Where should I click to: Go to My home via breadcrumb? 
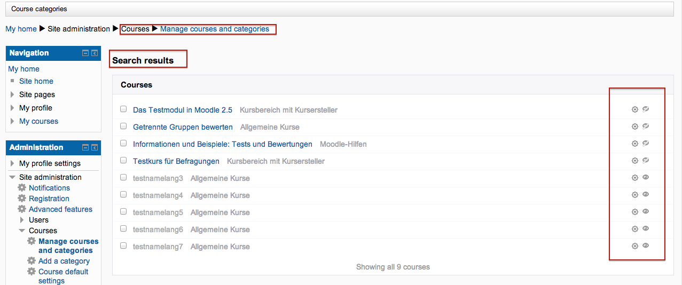pos(21,29)
